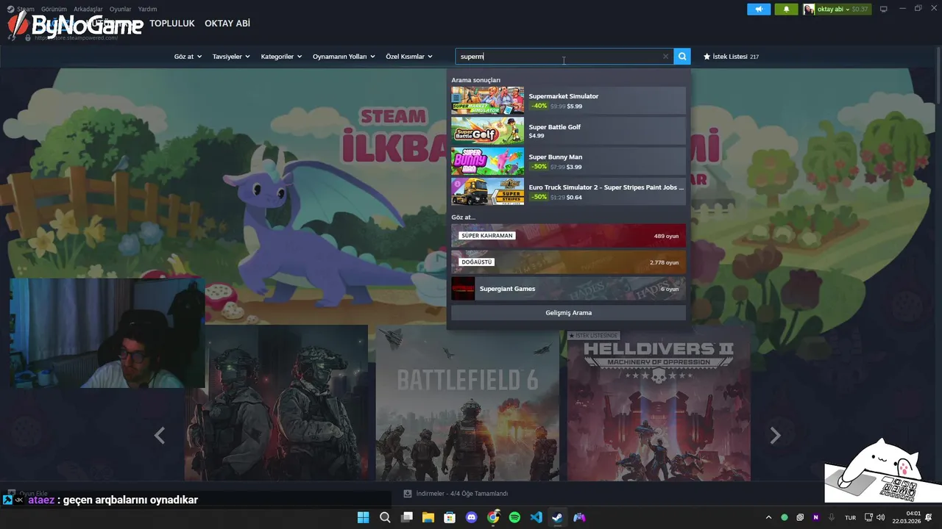Viewport: 942px width, 529px height.
Task: Select Super Bunny Man search result
Action: [x=568, y=162]
